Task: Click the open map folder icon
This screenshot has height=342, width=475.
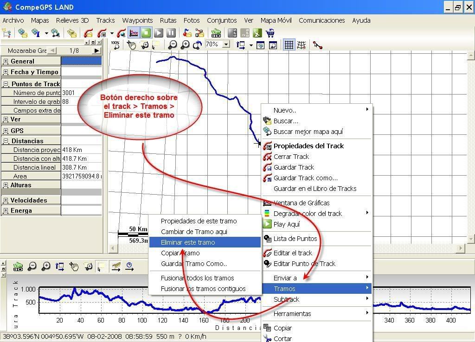Action: (x=22, y=33)
